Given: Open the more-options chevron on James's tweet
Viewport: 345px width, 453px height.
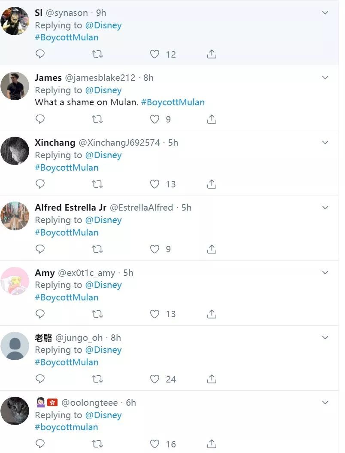Looking at the screenshot, I should (325, 78).
